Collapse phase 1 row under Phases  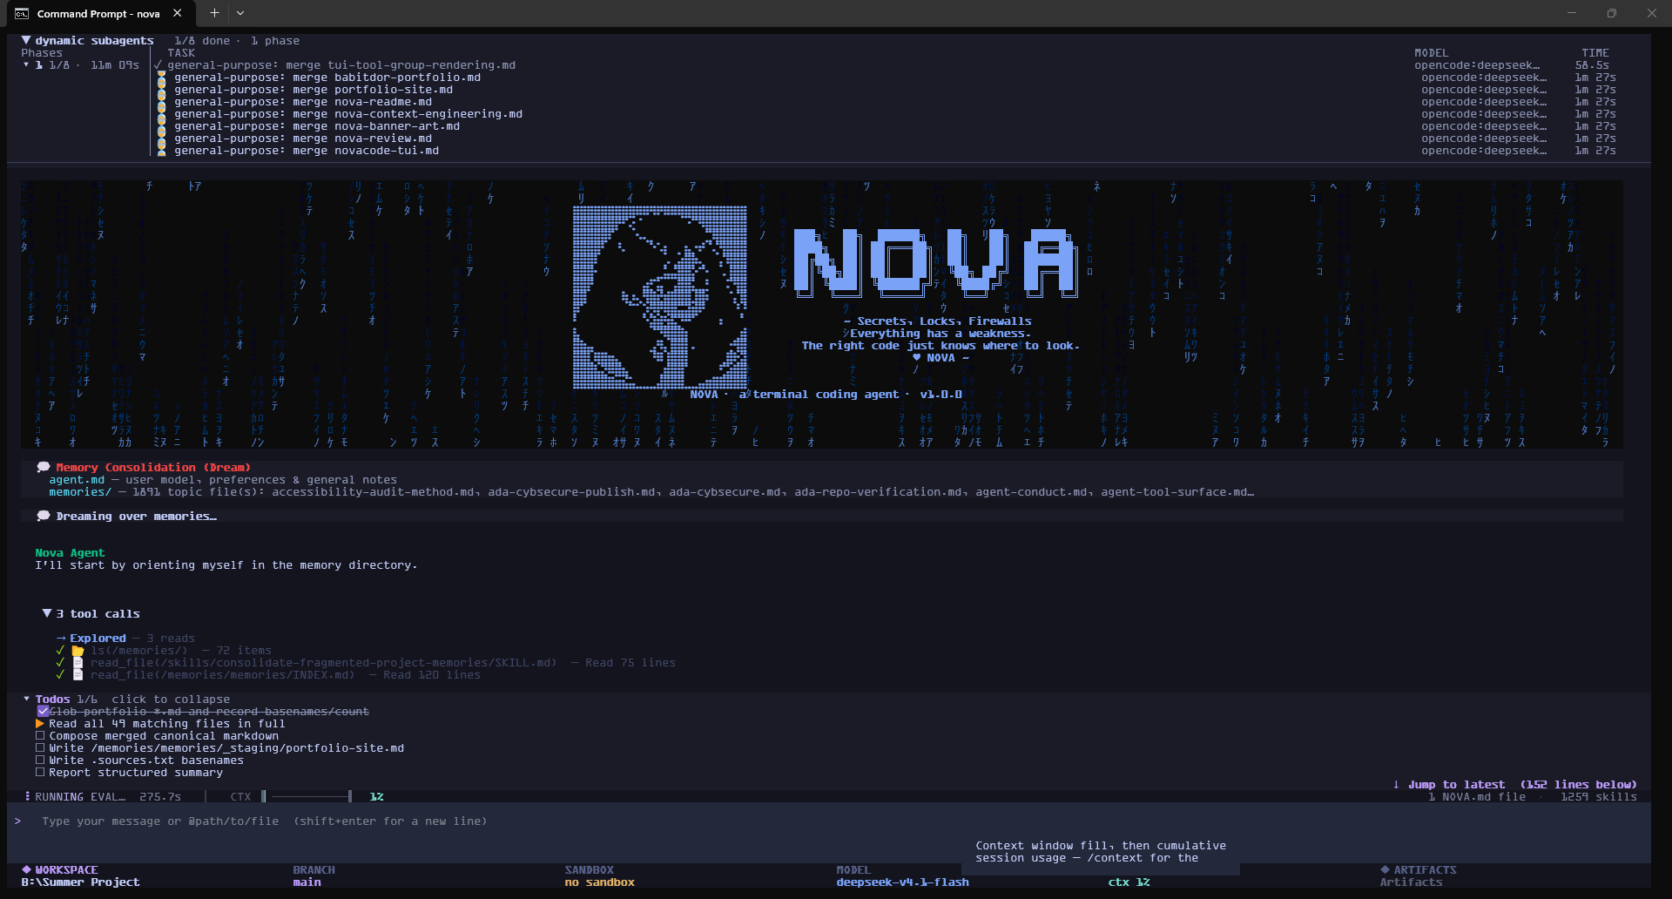(26, 64)
